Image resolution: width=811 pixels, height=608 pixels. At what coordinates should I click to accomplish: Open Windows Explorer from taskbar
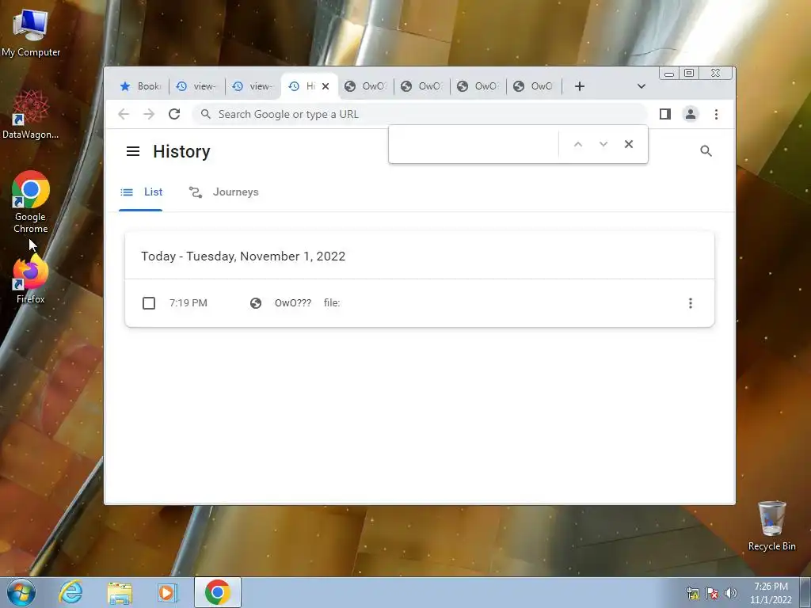(120, 593)
